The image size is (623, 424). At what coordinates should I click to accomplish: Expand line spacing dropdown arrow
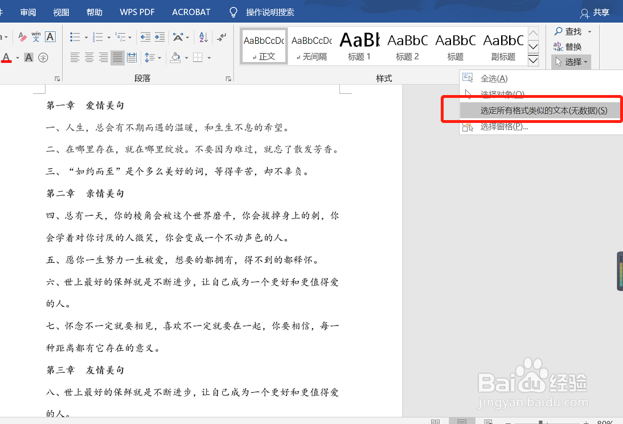click(x=159, y=58)
